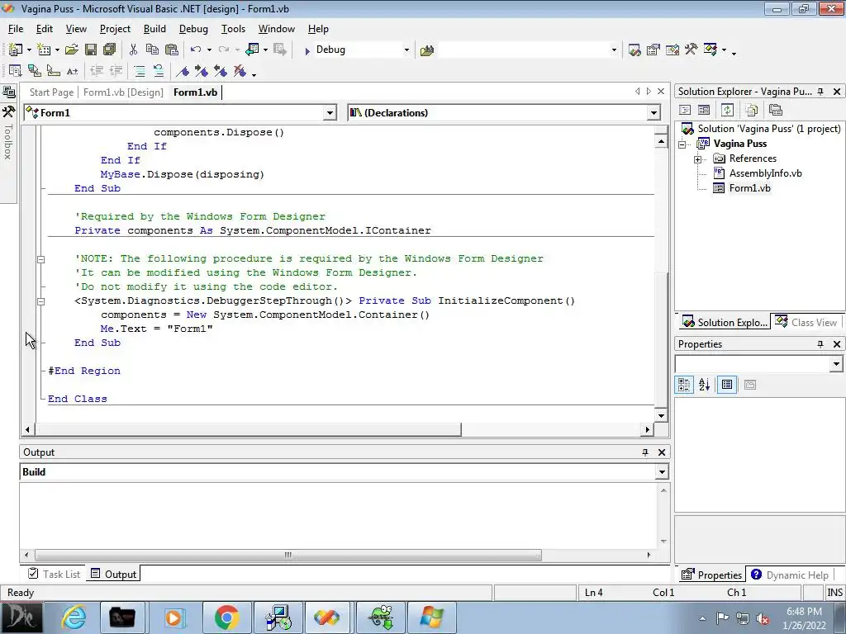Image resolution: width=846 pixels, height=634 pixels.
Task: Toggle Alphabetic sort in Properties panel
Action: 704,385
